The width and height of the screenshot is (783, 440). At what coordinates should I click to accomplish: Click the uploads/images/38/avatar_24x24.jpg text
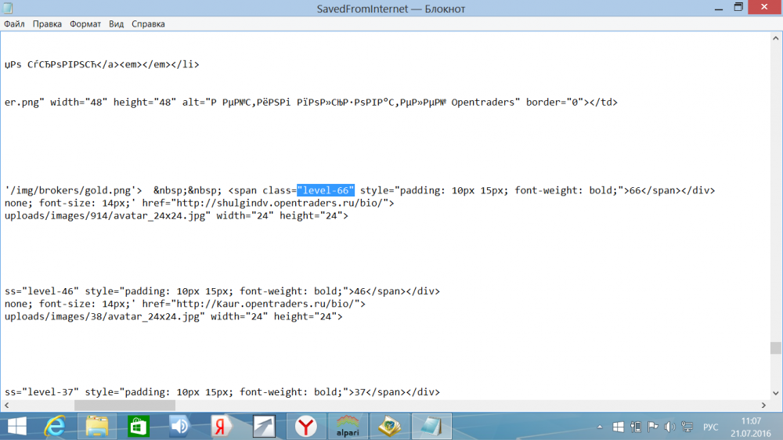click(x=102, y=316)
